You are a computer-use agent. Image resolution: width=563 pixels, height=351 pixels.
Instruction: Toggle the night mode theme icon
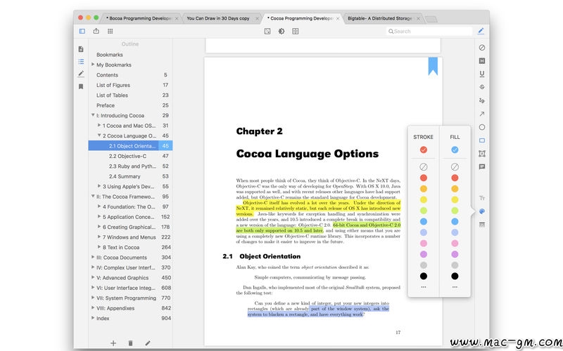point(281,31)
